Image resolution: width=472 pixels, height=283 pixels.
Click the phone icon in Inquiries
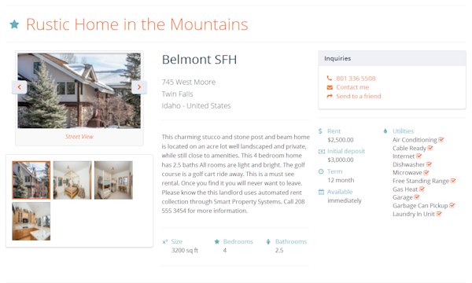tap(330, 79)
